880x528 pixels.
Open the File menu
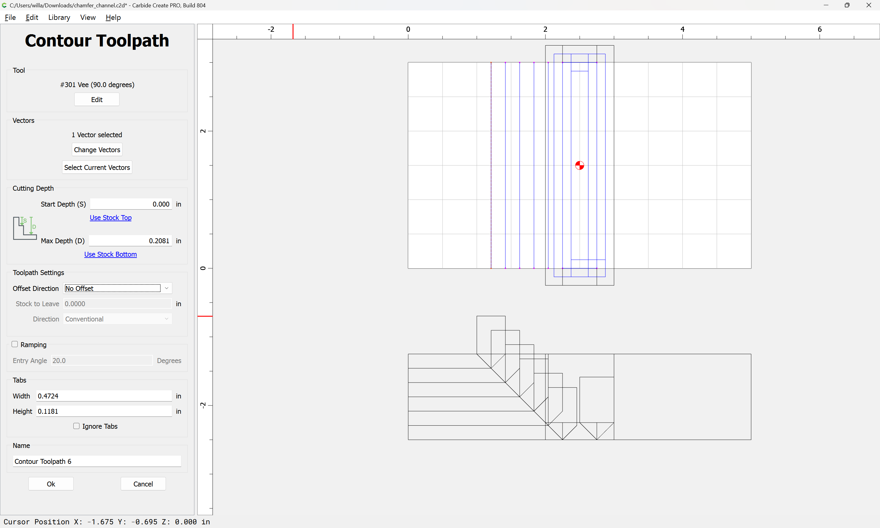tap(10, 17)
